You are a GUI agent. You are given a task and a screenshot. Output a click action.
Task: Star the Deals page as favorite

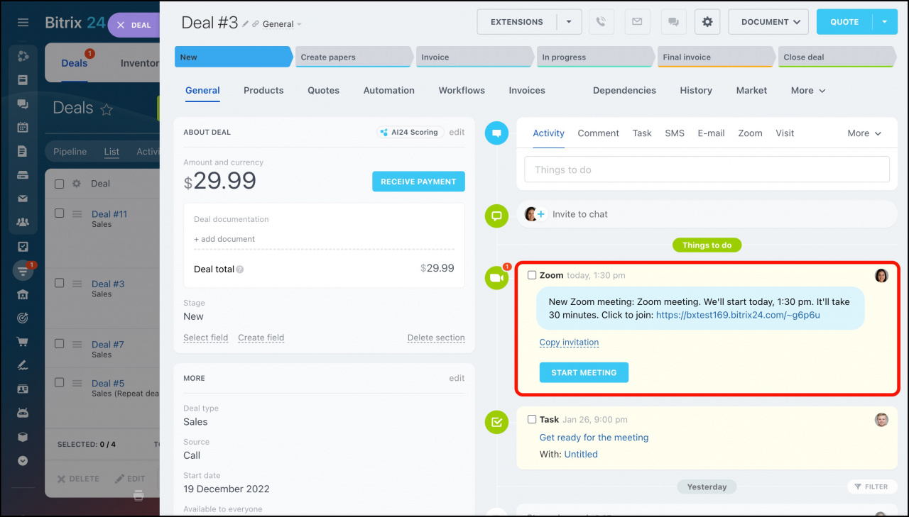click(107, 109)
